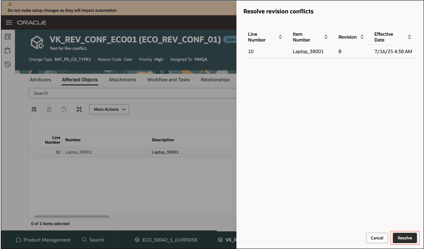Click the VK_REV_CONF_ECO01 page title

[135, 39]
